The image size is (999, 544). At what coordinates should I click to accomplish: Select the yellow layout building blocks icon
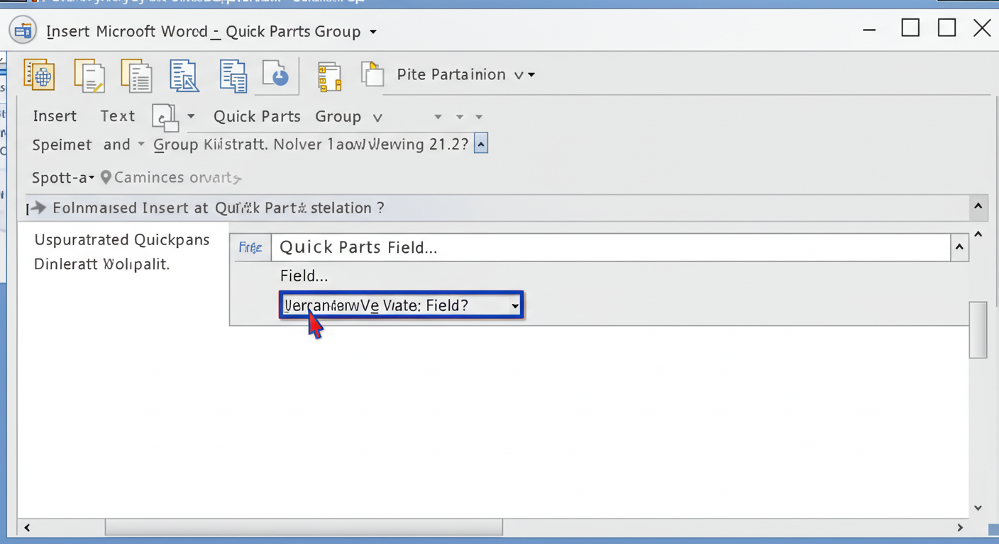329,76
